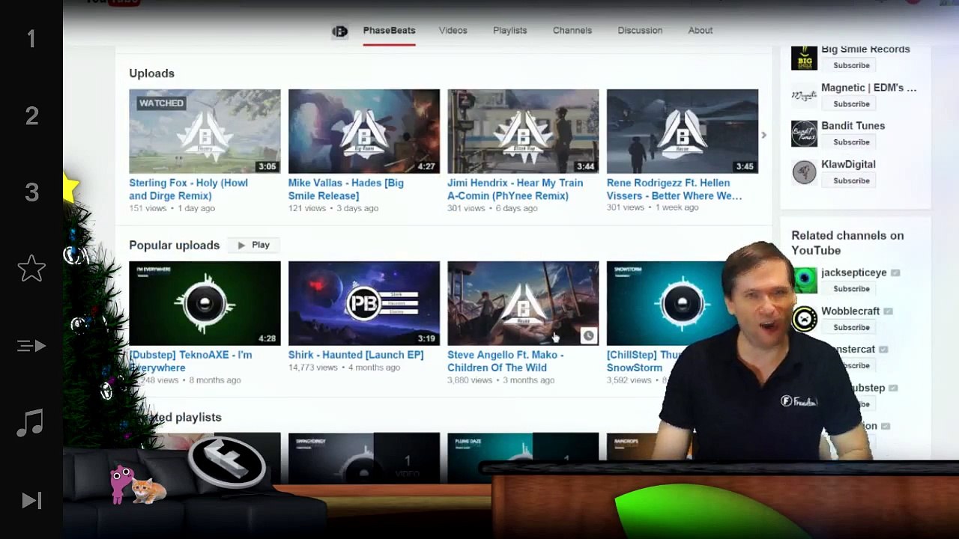Subscribe to jacksepticeye

click(x=851, y=289)
